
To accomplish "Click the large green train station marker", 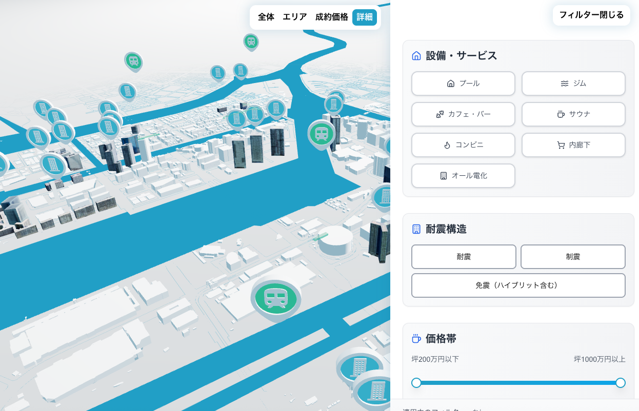I will (x=275, y=297).
